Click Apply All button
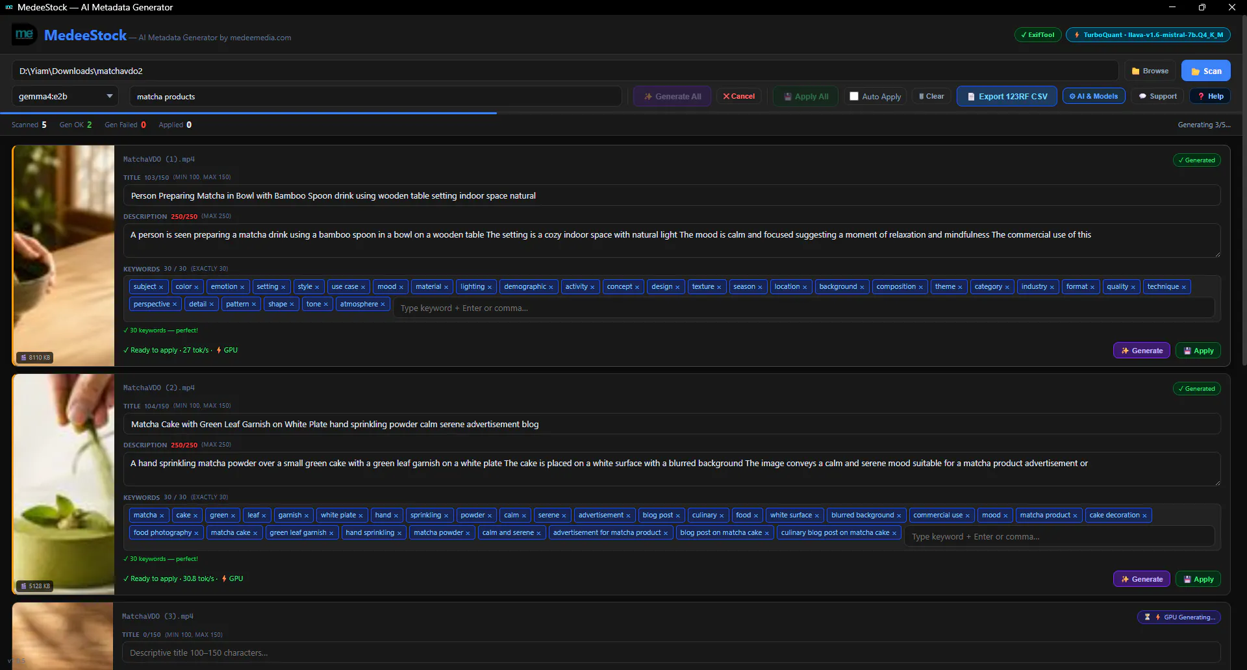Screen dimensions: 1247x670 point(805,96)
